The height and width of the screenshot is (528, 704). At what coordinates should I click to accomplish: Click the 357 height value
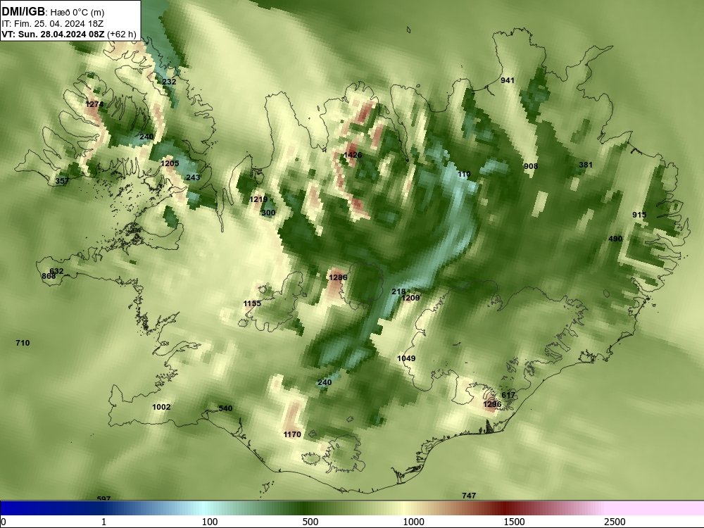62,181
